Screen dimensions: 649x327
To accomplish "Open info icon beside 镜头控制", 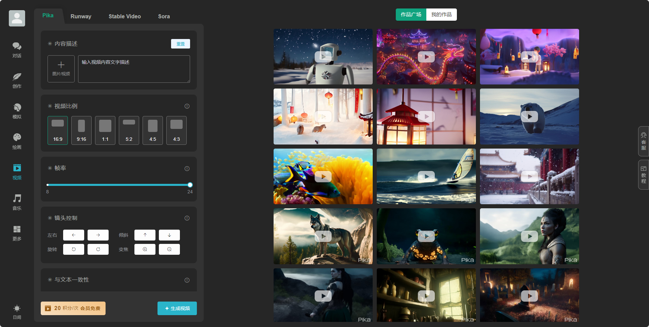I will [x=187, y=218].
